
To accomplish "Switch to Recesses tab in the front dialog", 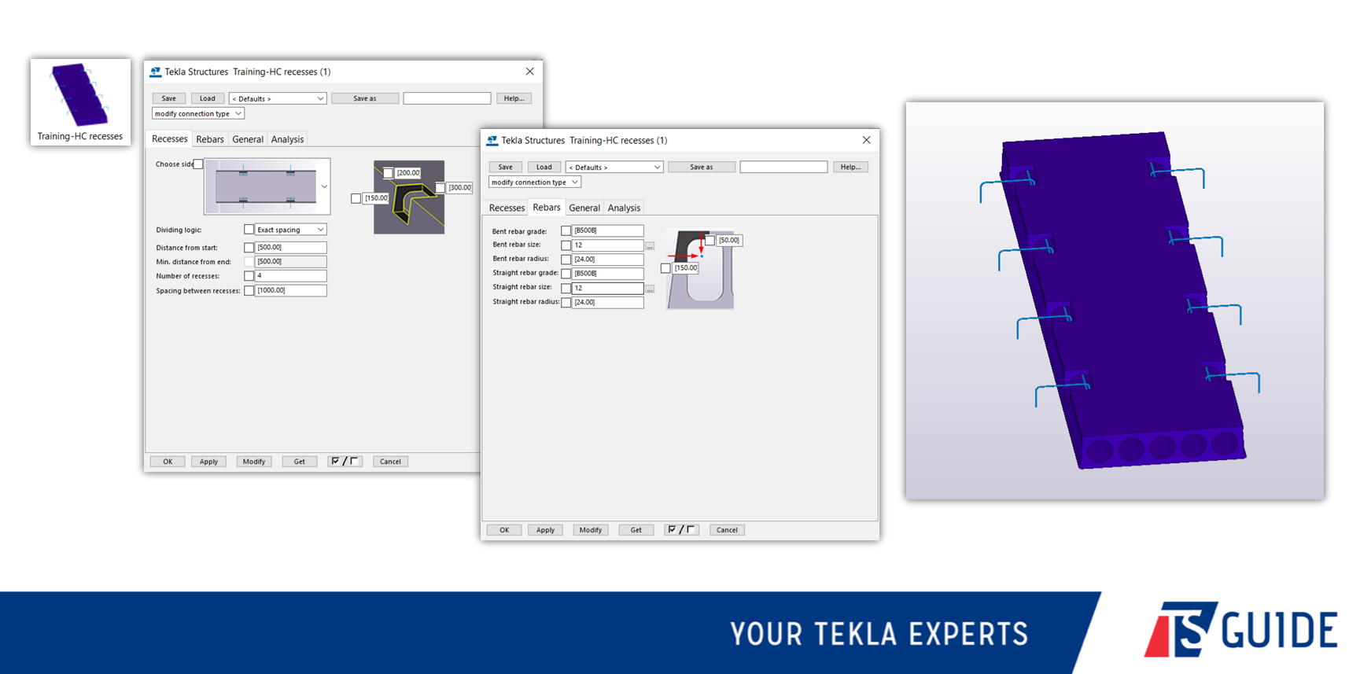I will click(x=507, y=208).
